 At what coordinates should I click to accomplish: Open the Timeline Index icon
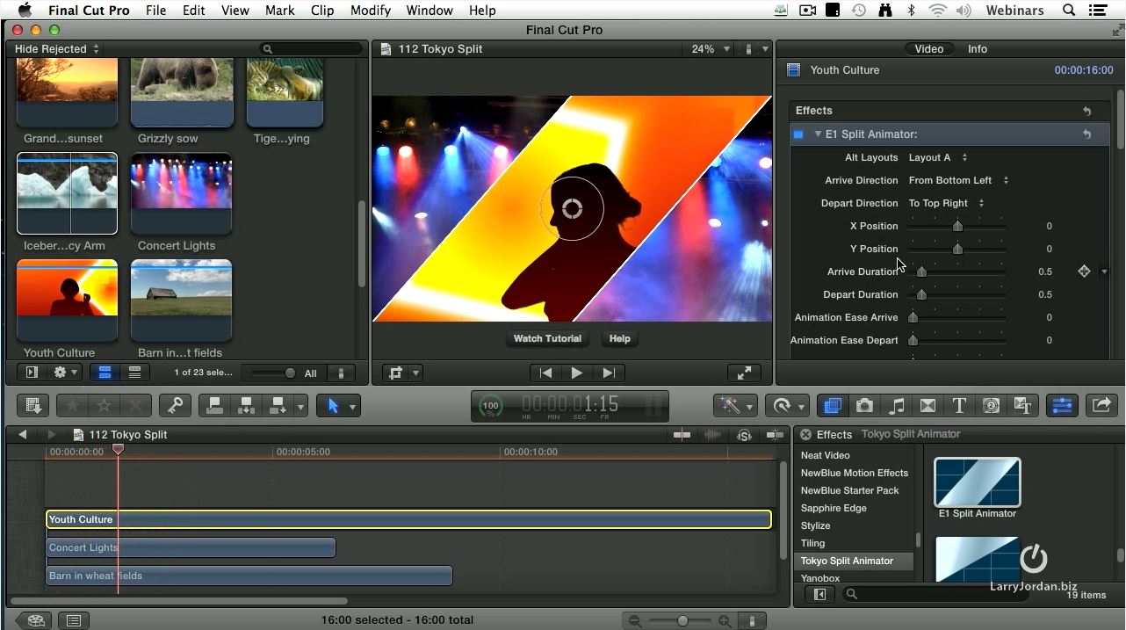click(x=74, y=620)
